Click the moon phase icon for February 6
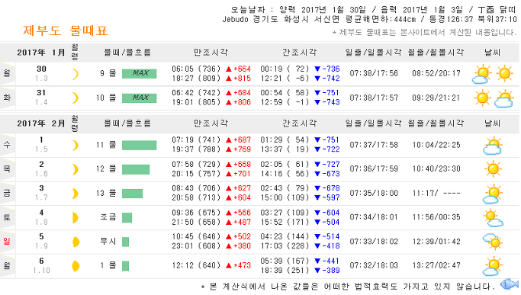Viewport: 521px width, 295px height. pyautogui.click(x=76, y=266)
